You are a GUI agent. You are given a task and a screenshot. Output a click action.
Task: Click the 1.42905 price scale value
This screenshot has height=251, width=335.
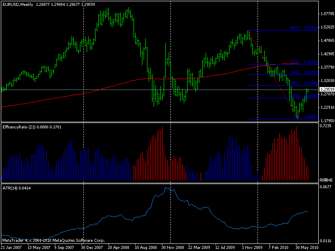(327, 54)
